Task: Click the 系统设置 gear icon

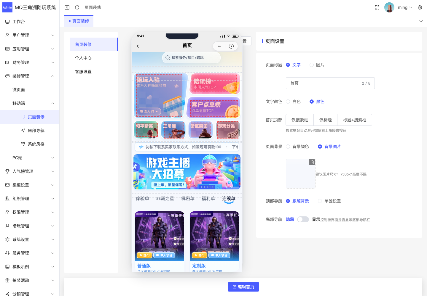Action: click(7, 239)
